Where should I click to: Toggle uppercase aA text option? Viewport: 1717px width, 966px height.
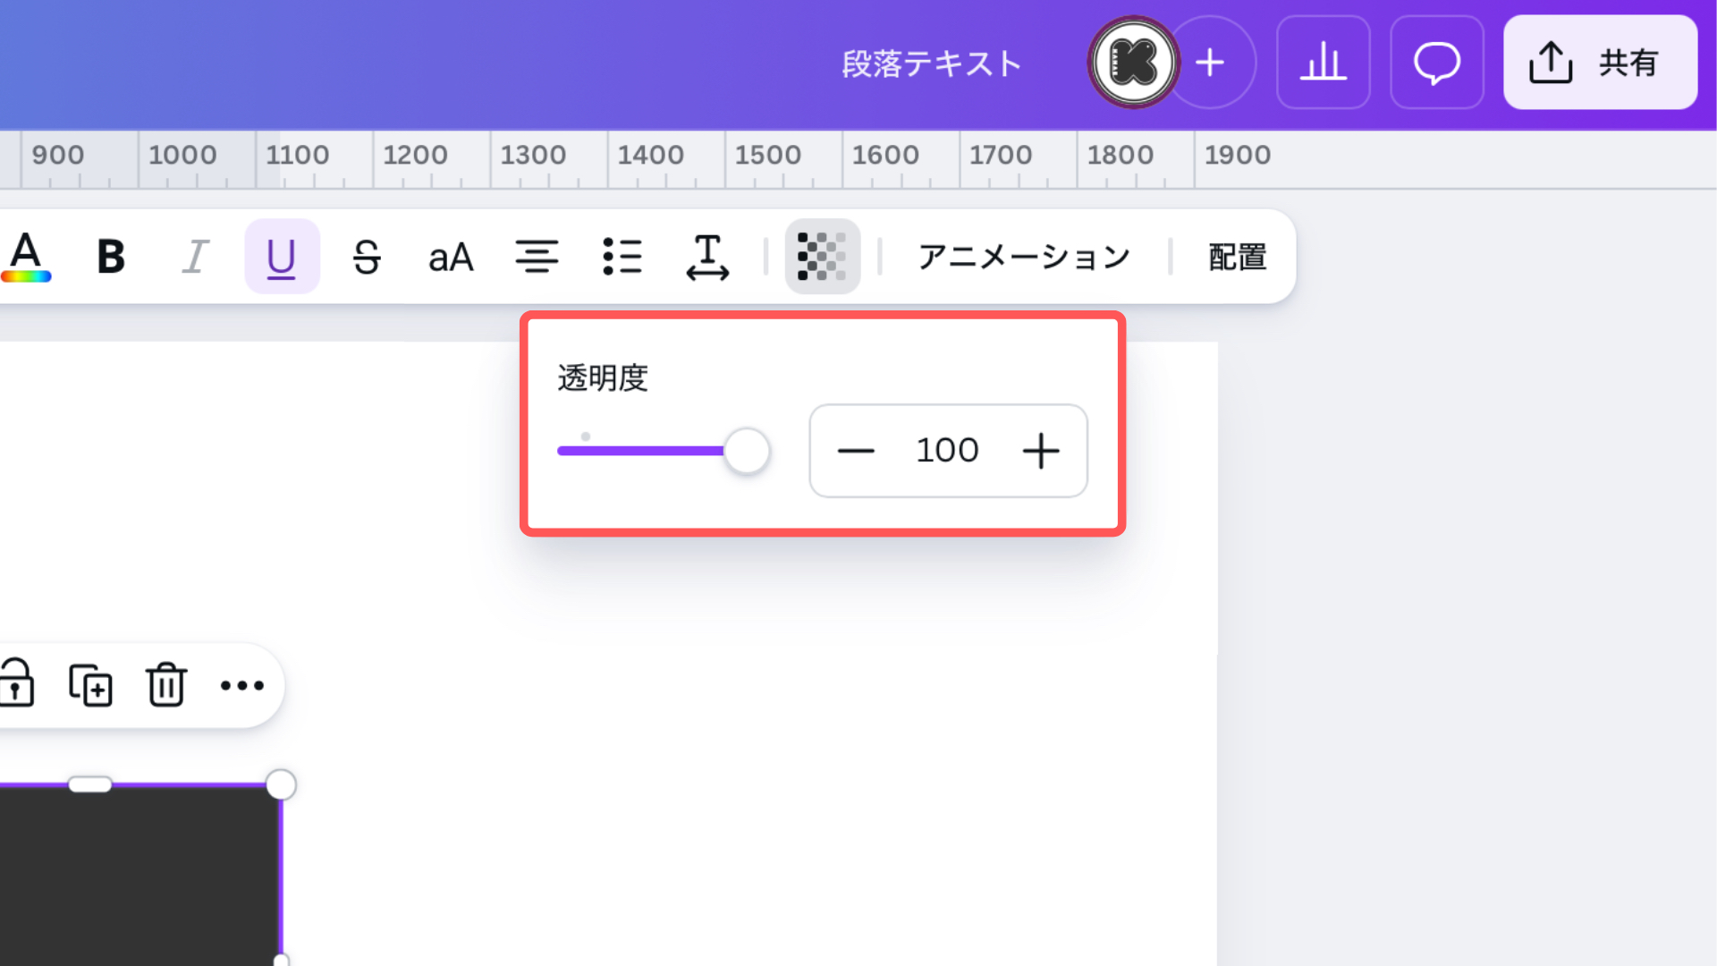coord(451,257)
